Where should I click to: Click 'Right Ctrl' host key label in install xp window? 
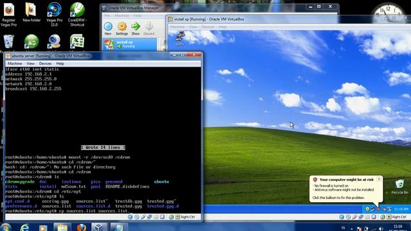click(x=399, y=217)
